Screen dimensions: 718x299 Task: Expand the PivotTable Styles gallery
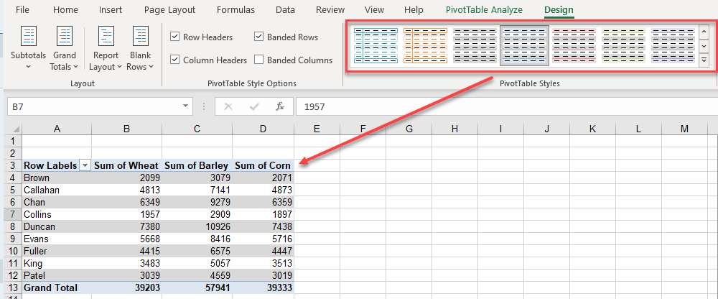click(704, 60)
